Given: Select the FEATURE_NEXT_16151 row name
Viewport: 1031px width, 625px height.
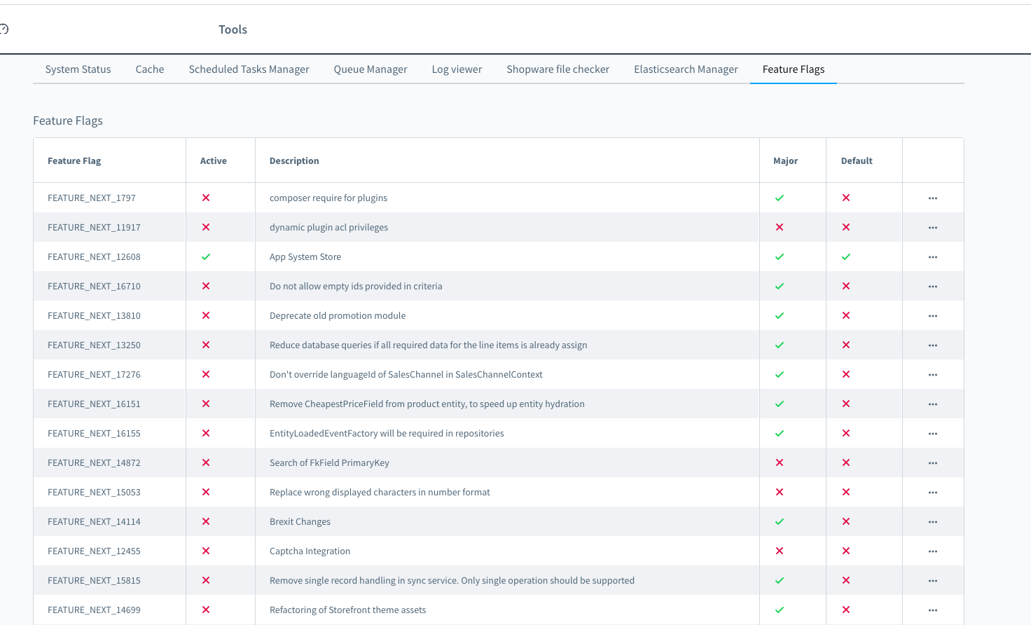Looking at the screenshot, I should pos(94,404).
